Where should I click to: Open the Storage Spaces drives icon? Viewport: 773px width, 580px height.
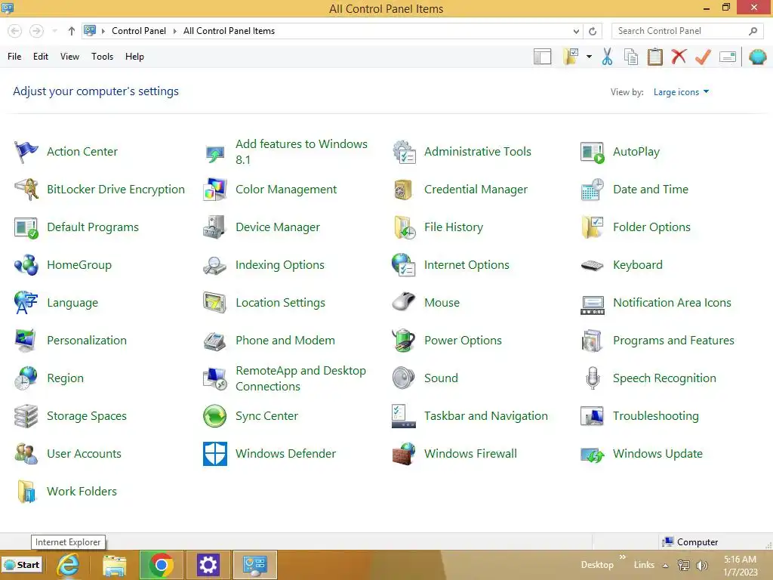tap(26, 416)
